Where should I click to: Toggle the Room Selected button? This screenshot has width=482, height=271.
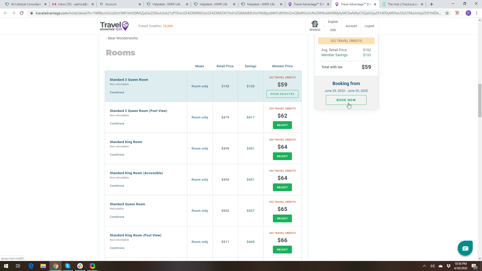282,94
